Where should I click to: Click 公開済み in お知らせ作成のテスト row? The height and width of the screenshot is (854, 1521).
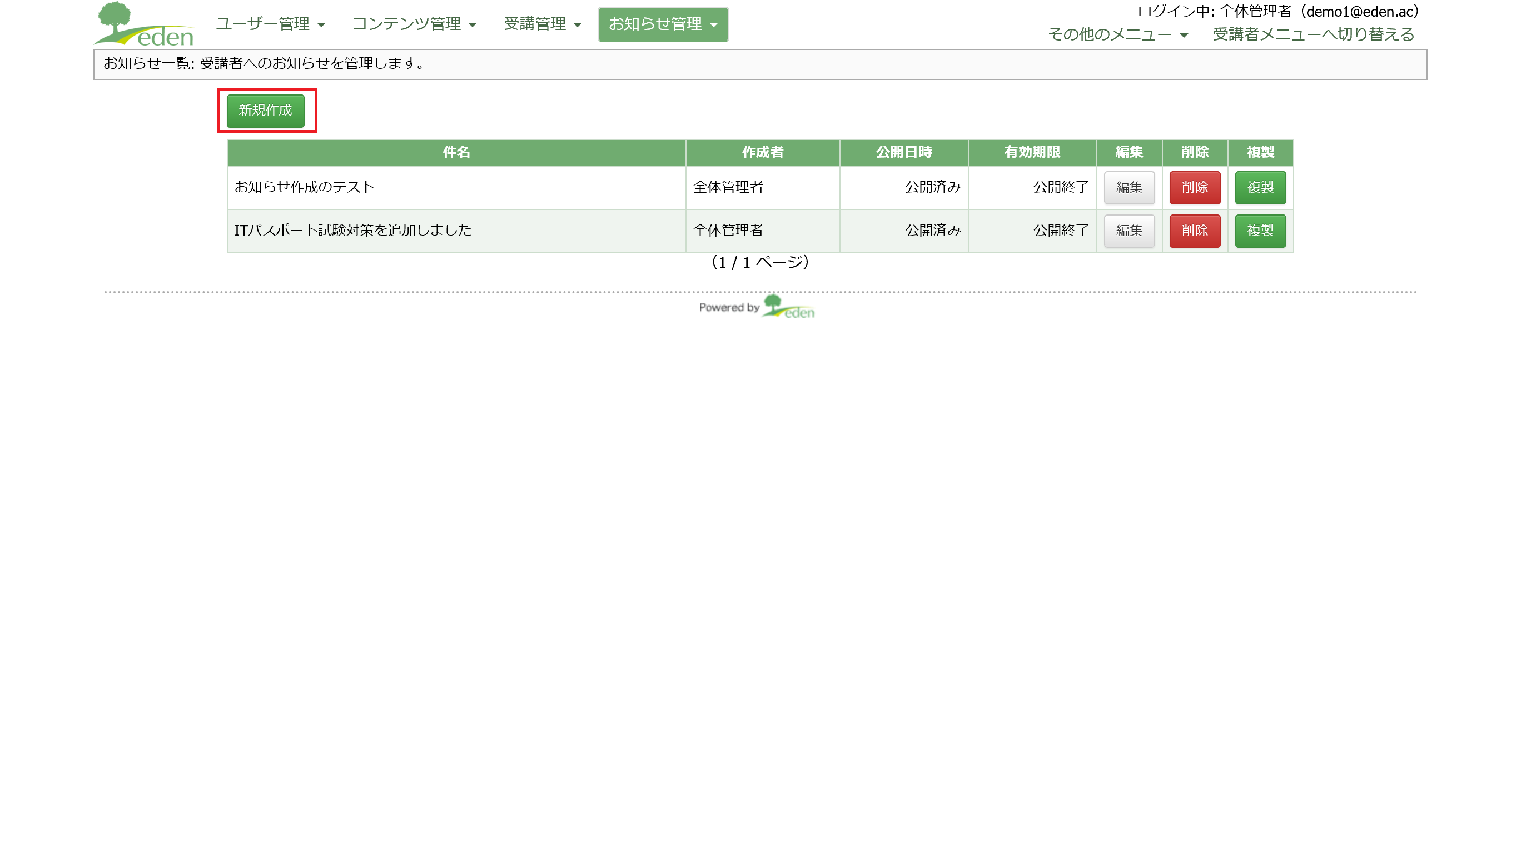pyautogui.click(x=933, y=188)
